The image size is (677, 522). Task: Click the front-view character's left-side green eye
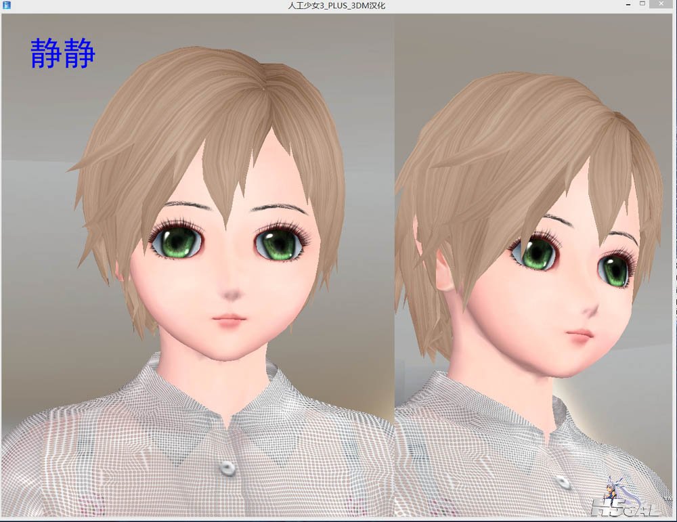[176, 242]
